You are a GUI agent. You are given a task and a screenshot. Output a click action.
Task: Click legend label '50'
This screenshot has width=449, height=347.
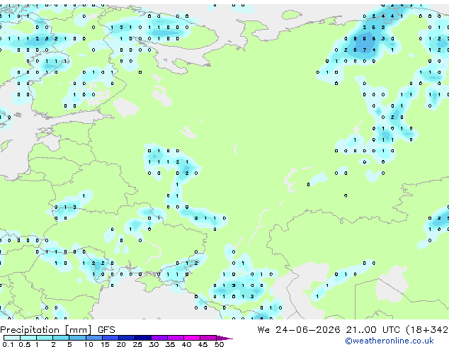coord(219,344)
